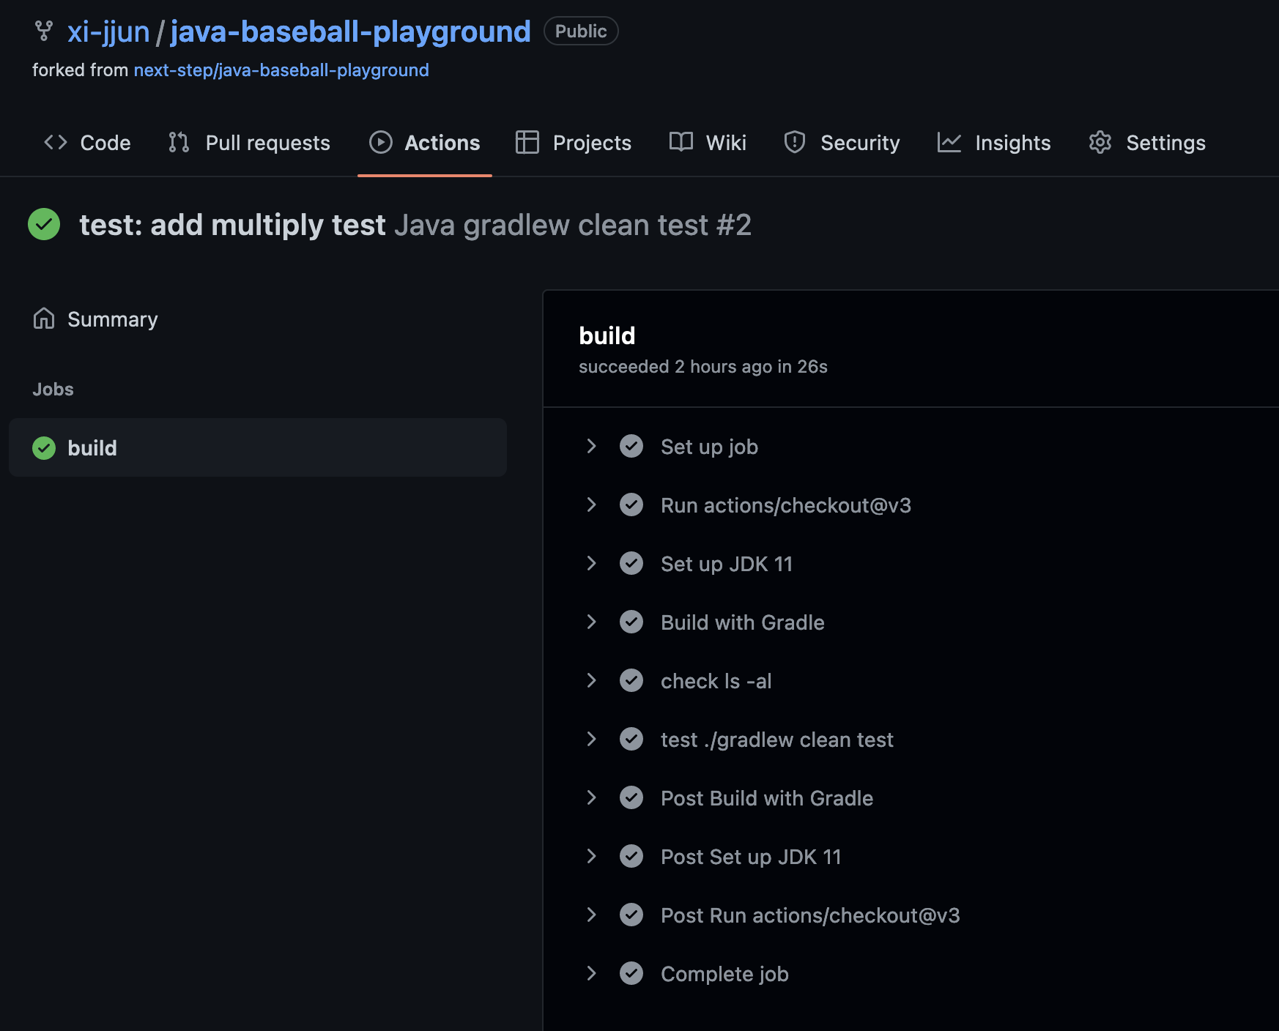Click the Wiki book icon
The height and width of the screenshot is (1031, 1279).
tap(681, 142)
